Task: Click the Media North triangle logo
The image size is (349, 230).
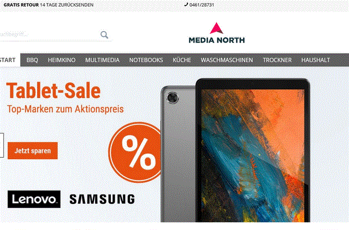Action: pyautogui.click(x=216, y=28)
